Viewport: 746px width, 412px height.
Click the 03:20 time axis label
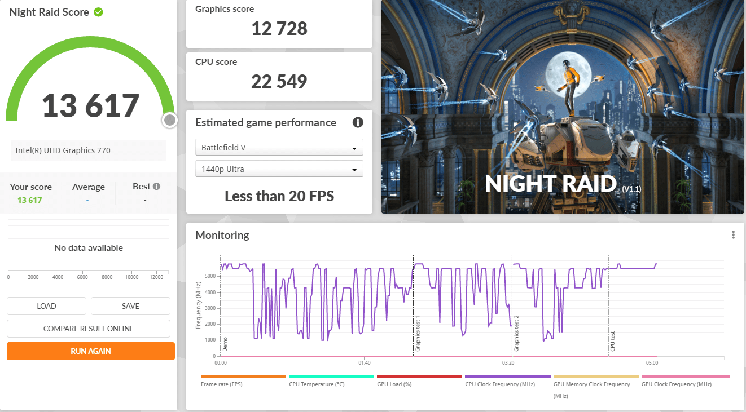tap(508, 362)
